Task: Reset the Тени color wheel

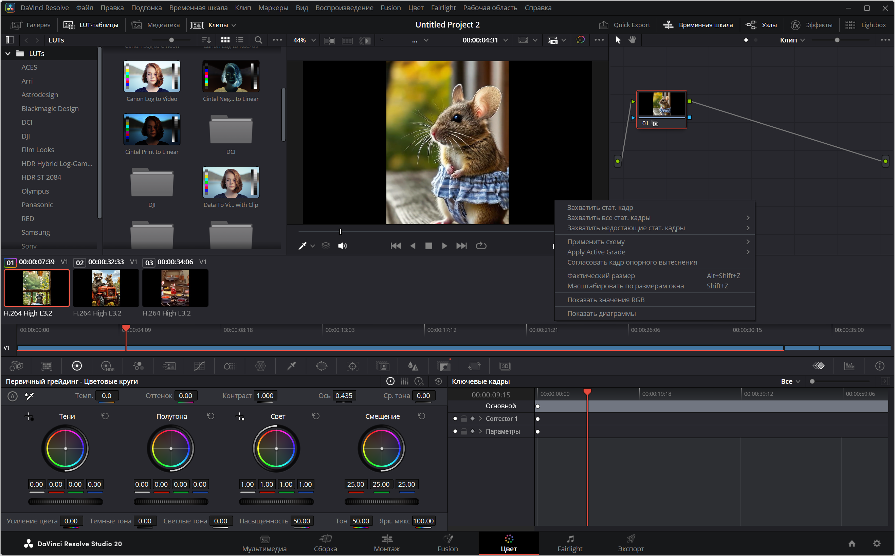Action: point(105,416)
